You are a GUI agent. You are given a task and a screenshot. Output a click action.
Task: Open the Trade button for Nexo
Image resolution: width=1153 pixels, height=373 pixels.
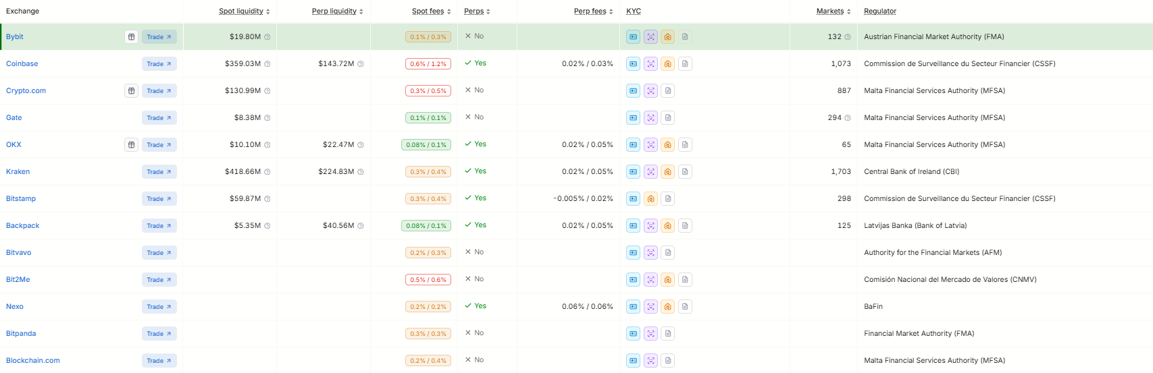159,307
